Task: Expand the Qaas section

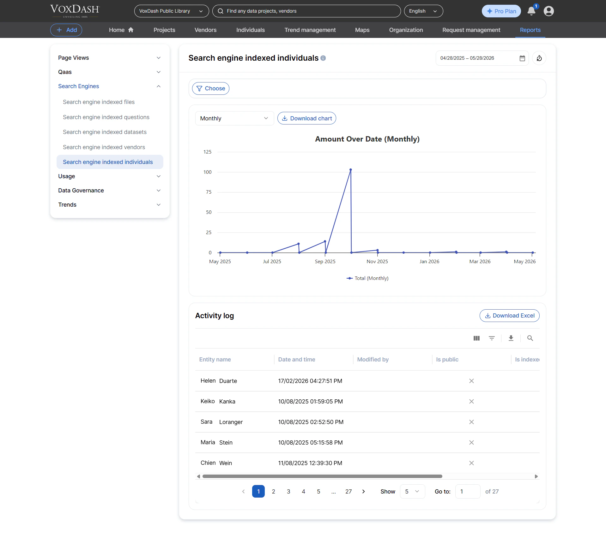Action: click(110, 72)
